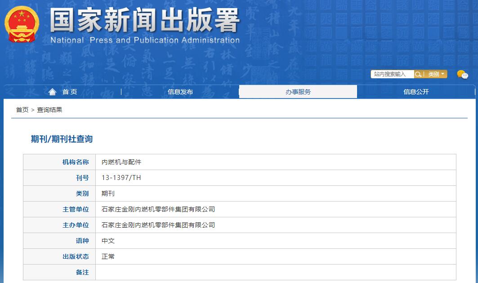This screenshot has height=283, width=478.
Task: Click the 期刊/期刊社查询 heading
Action: (62, 139)
